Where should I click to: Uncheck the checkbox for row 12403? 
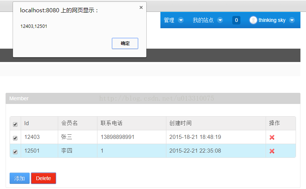[x=15, y=138]
